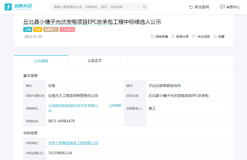Viewport: 247px width, 160px height.
Task: Click the date 2023-11-10
Action: tap(33, 37)
